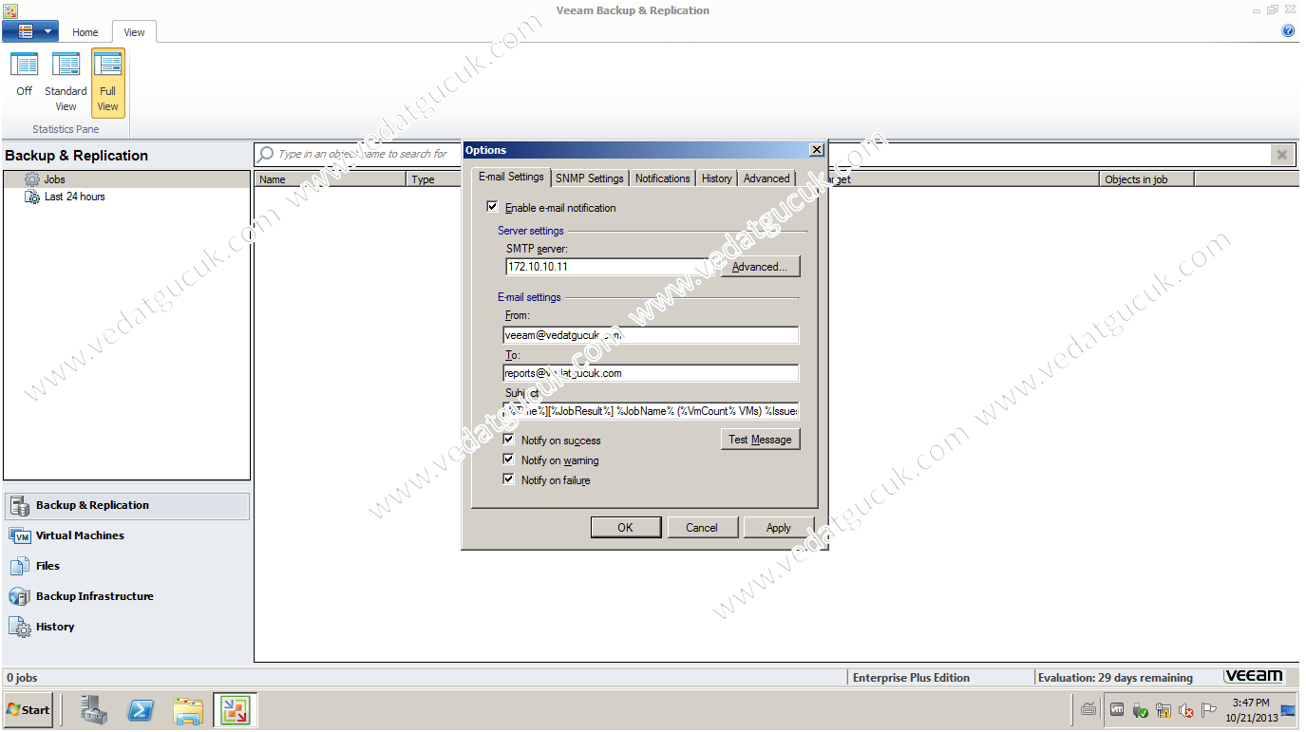Click the 0 jobs status text

point(22,678)
